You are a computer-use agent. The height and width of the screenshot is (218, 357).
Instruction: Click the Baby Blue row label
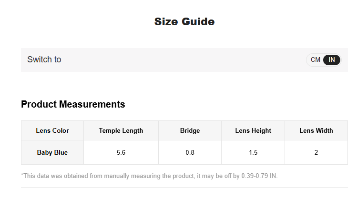[x=52, y=152]
